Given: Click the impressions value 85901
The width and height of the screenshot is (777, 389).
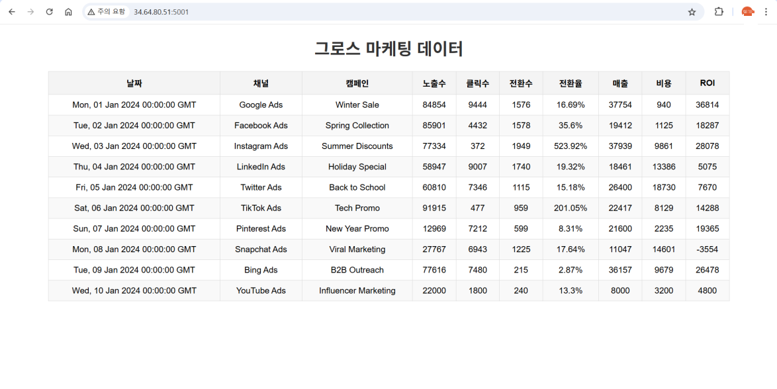Looking at the screenshot, I should (434, 126).
